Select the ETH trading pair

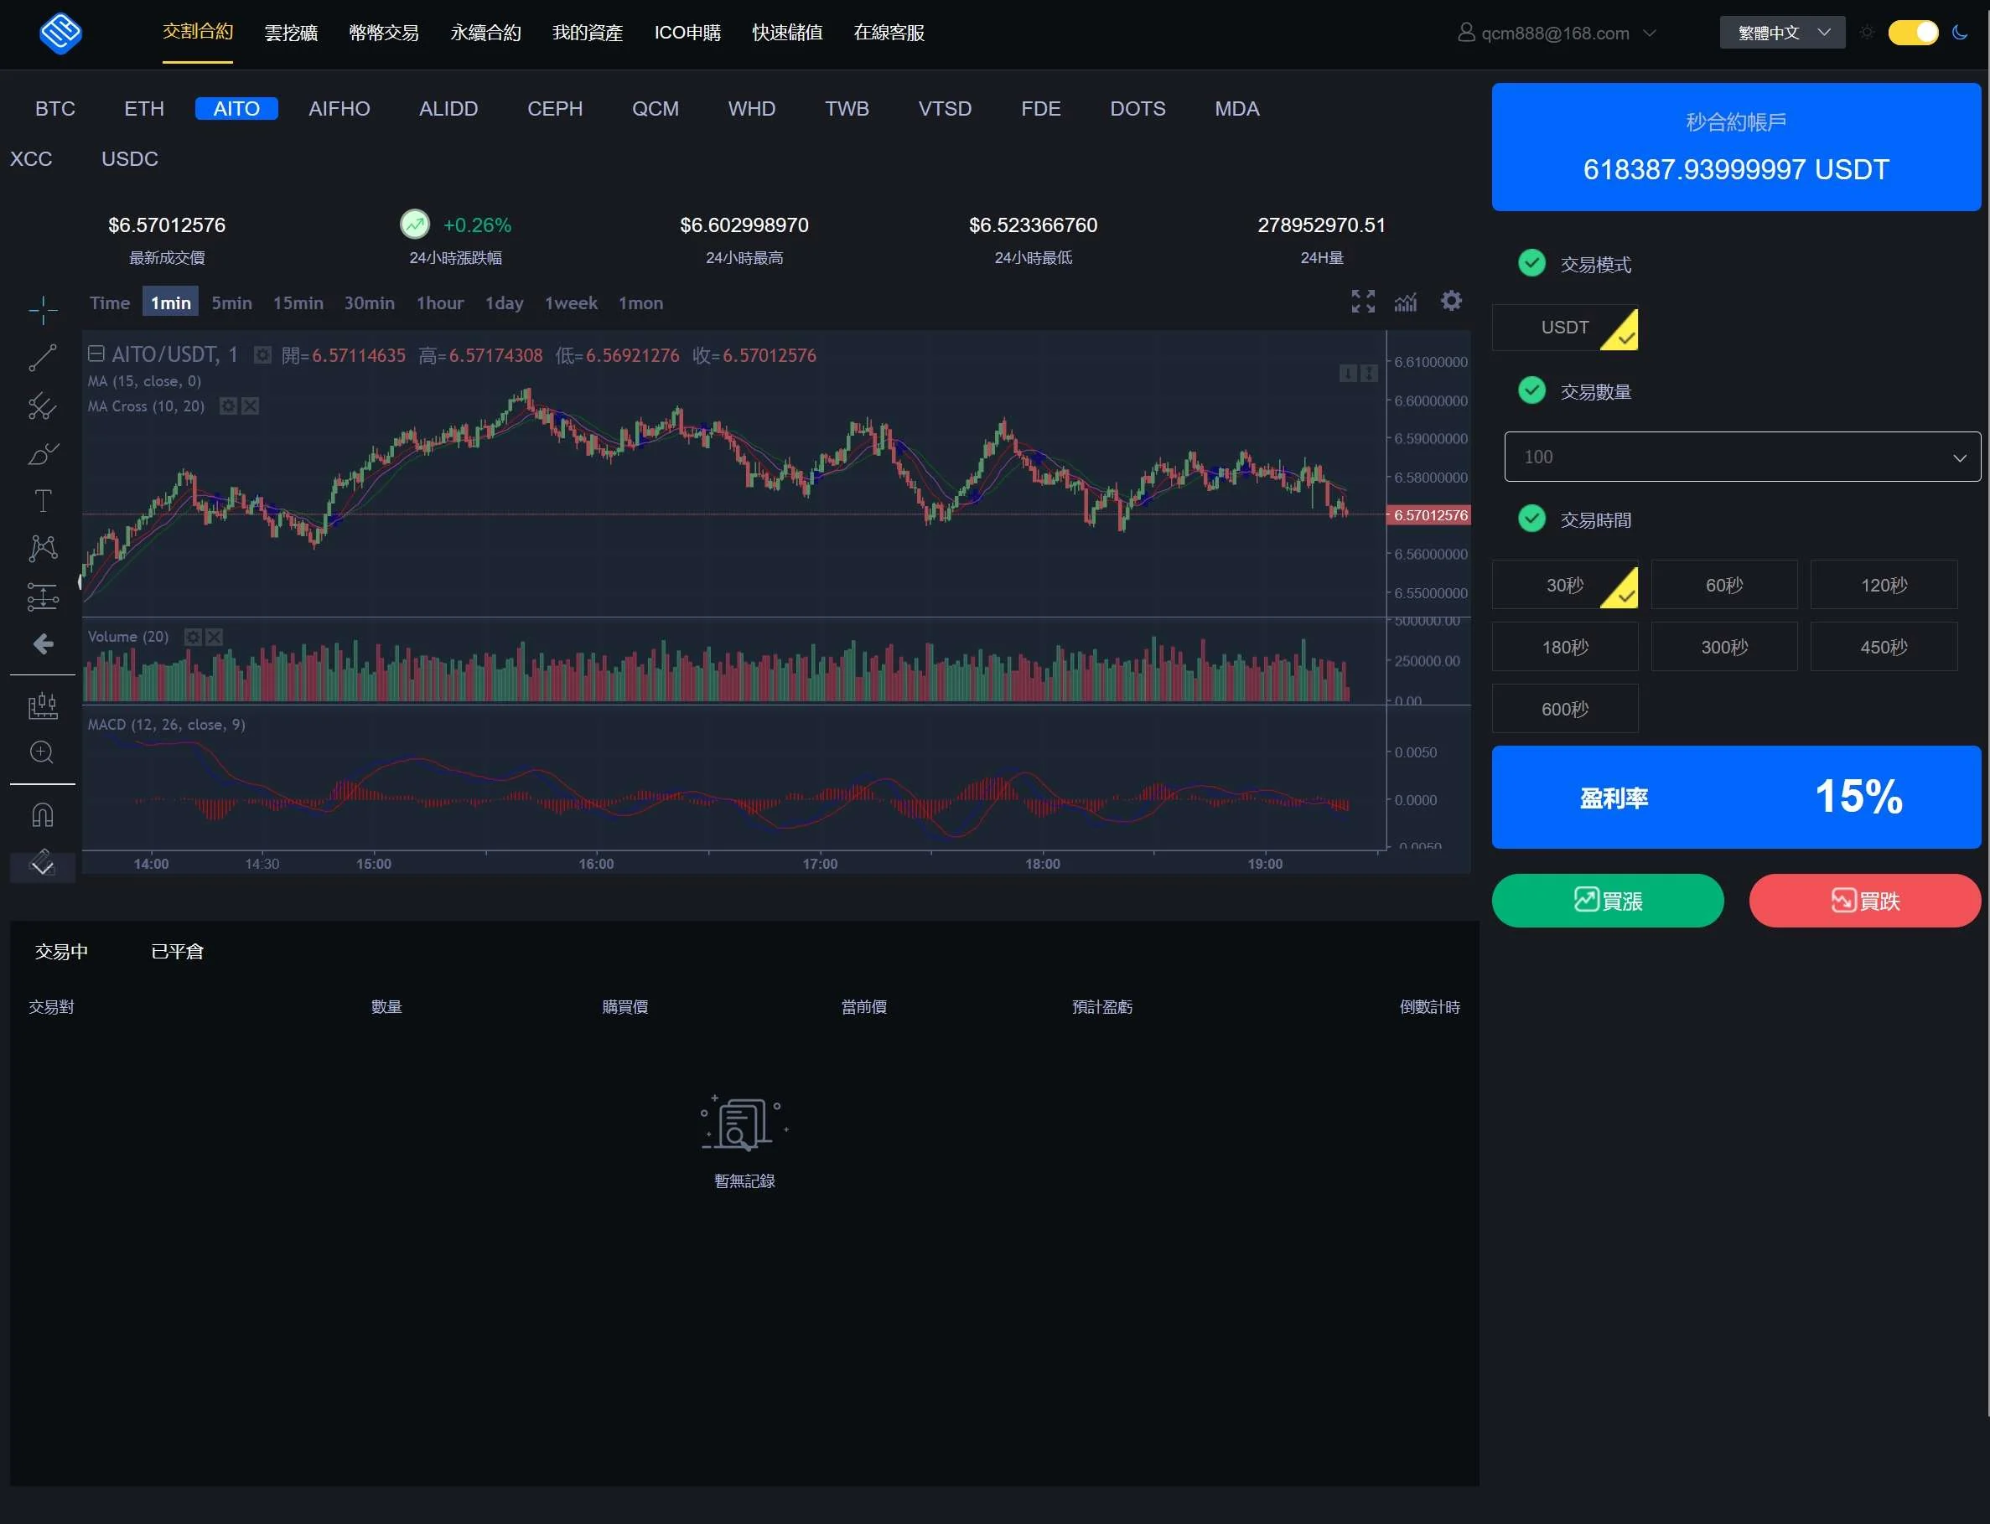[144, 109]
